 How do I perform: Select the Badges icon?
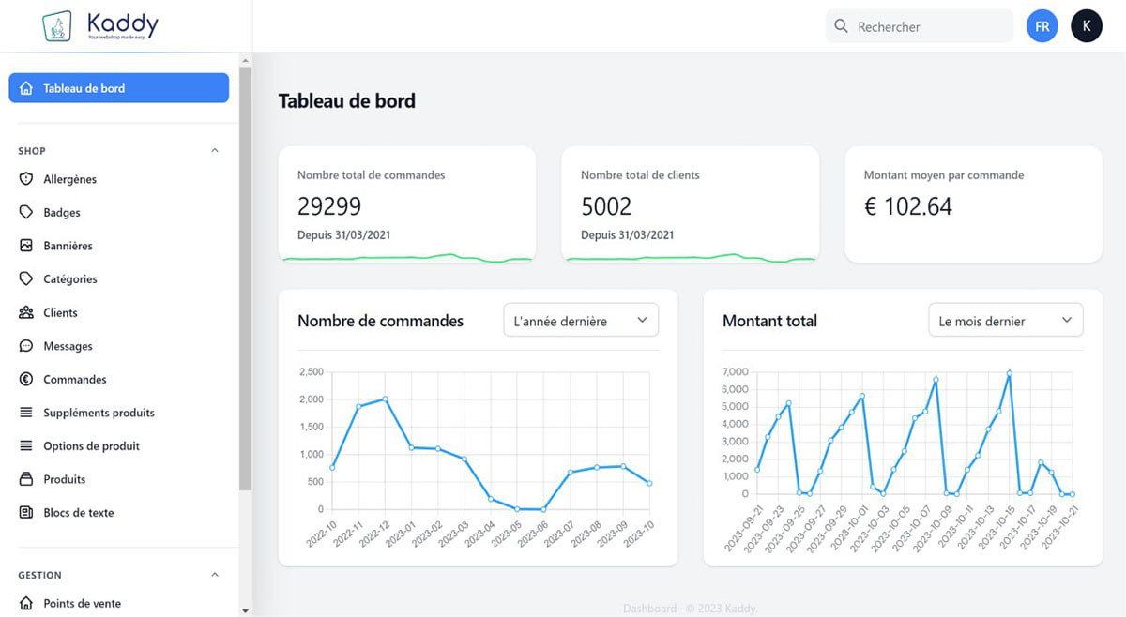[26, 212]
